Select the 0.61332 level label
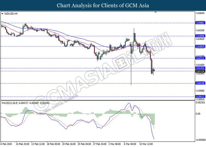 click(200, 68)
